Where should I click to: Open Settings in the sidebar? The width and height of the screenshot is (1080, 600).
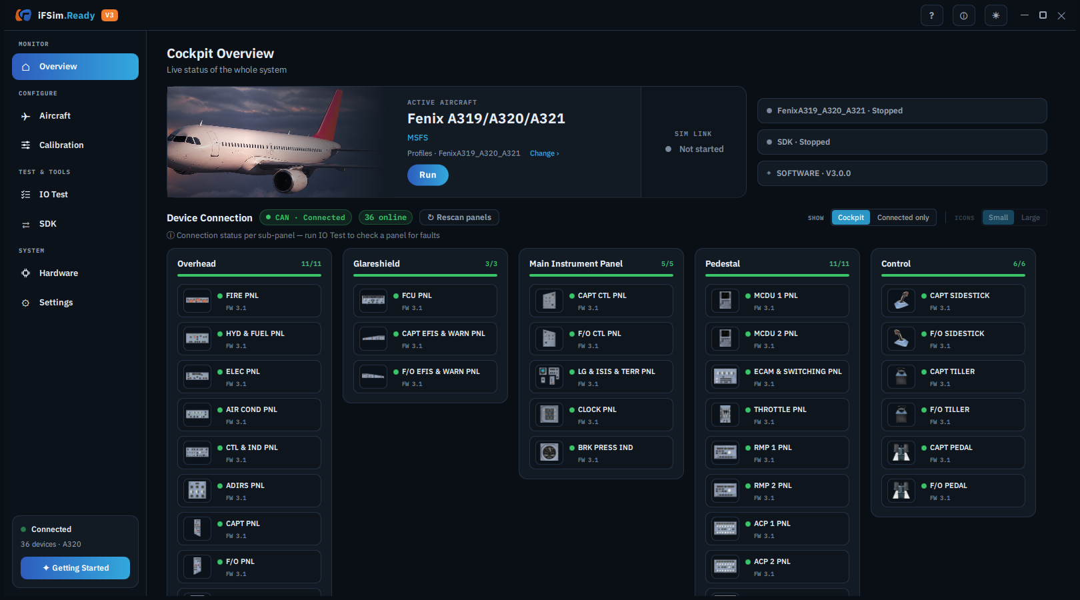tap(75, 303)
